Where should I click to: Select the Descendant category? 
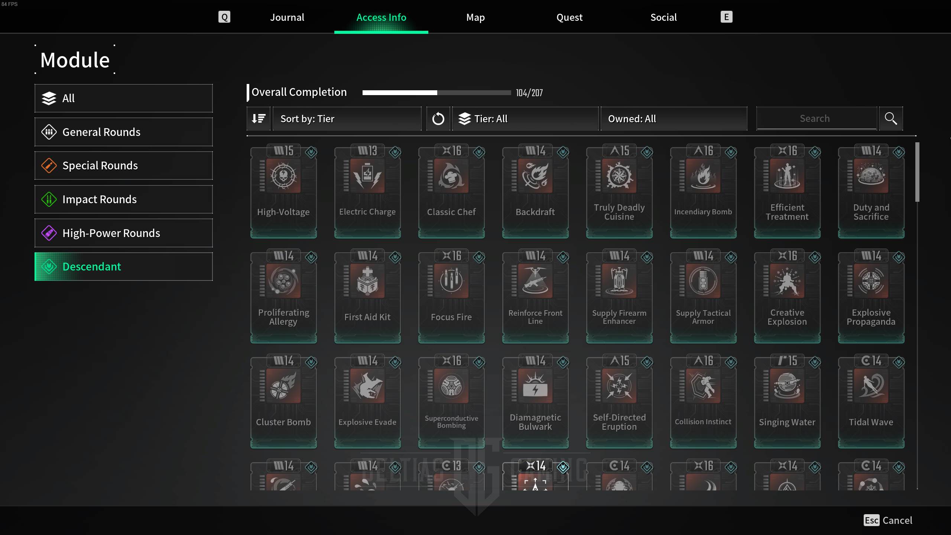click(124, 266)
